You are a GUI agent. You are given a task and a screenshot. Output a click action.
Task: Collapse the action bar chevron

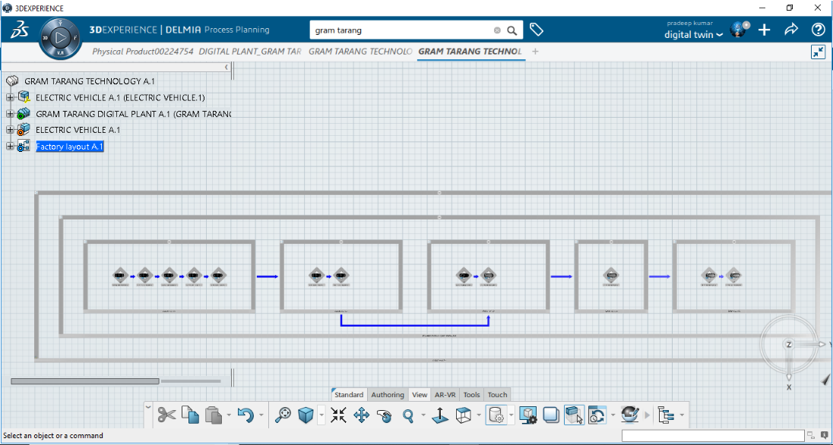coord(148,407)
